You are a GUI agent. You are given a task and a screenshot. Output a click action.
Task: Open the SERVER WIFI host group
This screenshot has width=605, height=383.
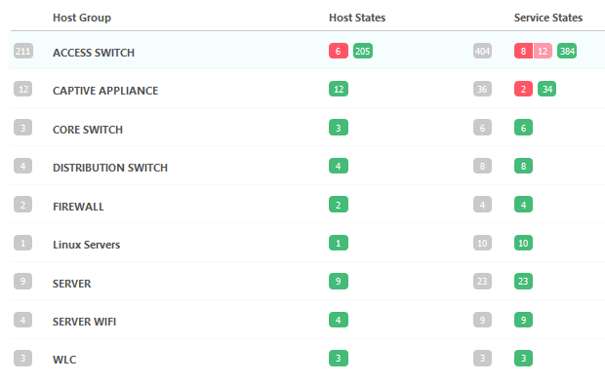(84, 322)
